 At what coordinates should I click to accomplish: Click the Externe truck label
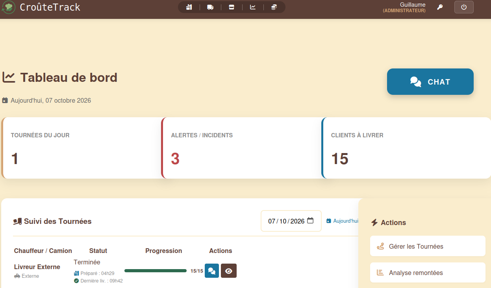(30, 276)
